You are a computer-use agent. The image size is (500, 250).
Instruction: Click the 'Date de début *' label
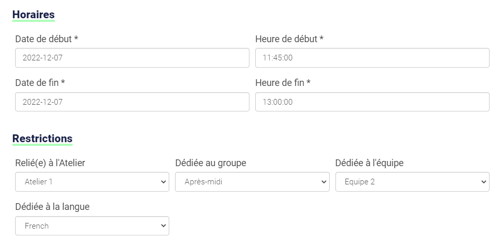(x=46, y=39)
